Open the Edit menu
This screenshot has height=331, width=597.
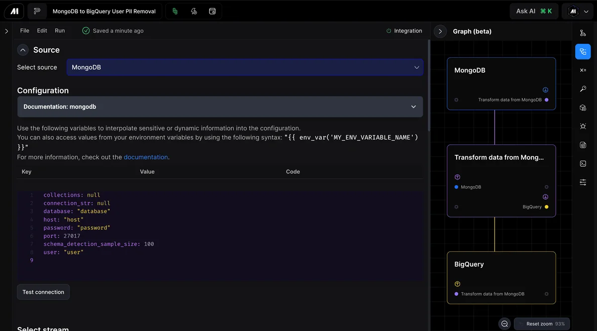coord(41,30)
